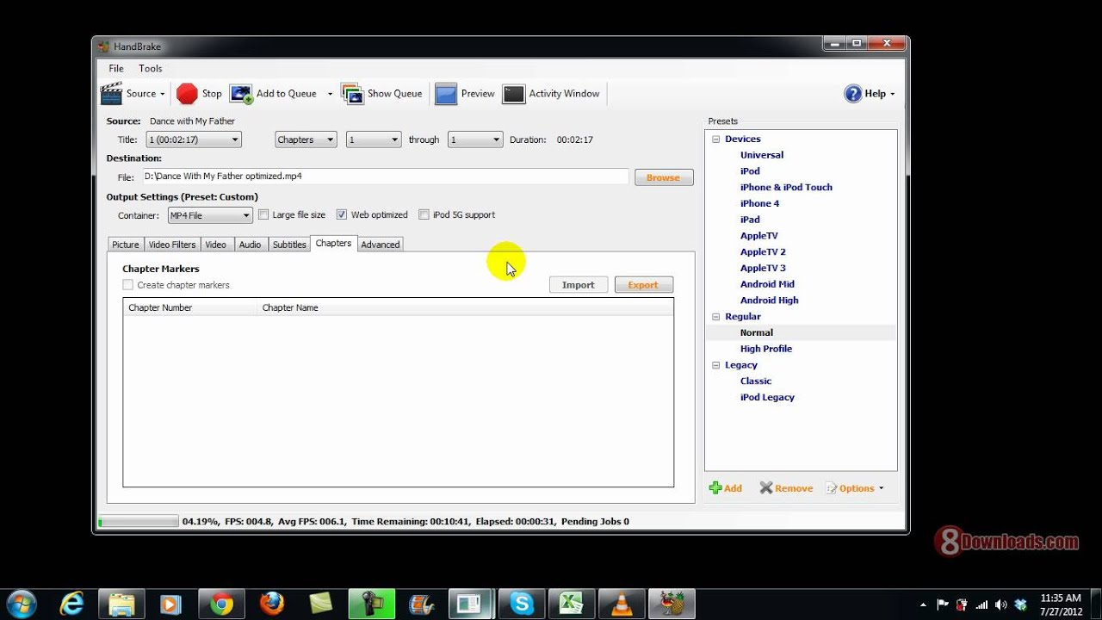This screenshot has width=1102, height=620.
Task: Toggle Create chapter markers checkbox
Action: (127, 285)
